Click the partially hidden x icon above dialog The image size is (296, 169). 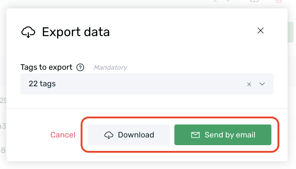tap(215, 1)
